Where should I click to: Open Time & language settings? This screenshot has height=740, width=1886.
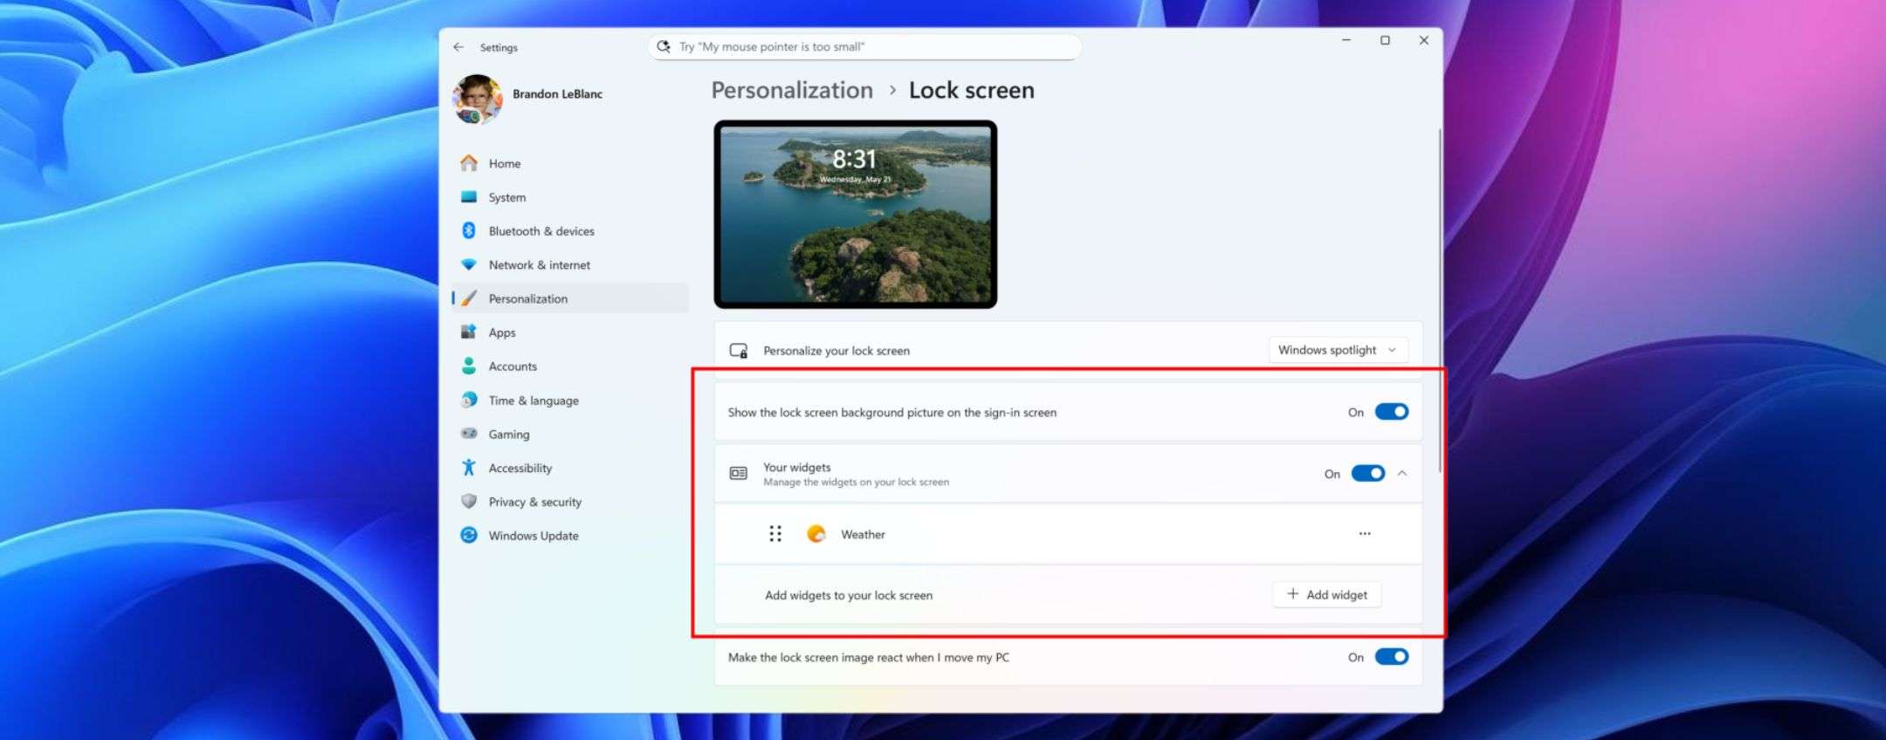[571, 400]
